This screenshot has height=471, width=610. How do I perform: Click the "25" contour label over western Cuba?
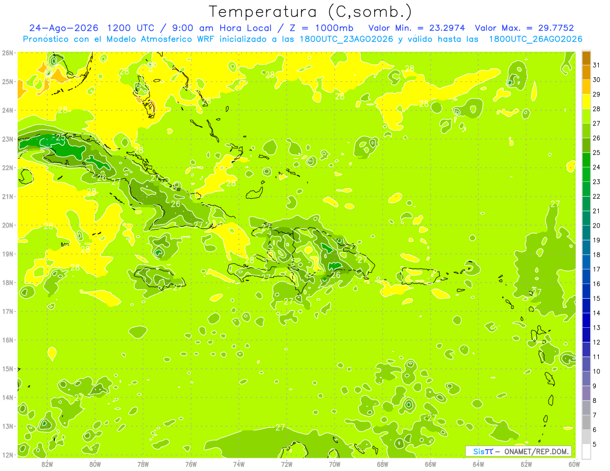[60, 137]
